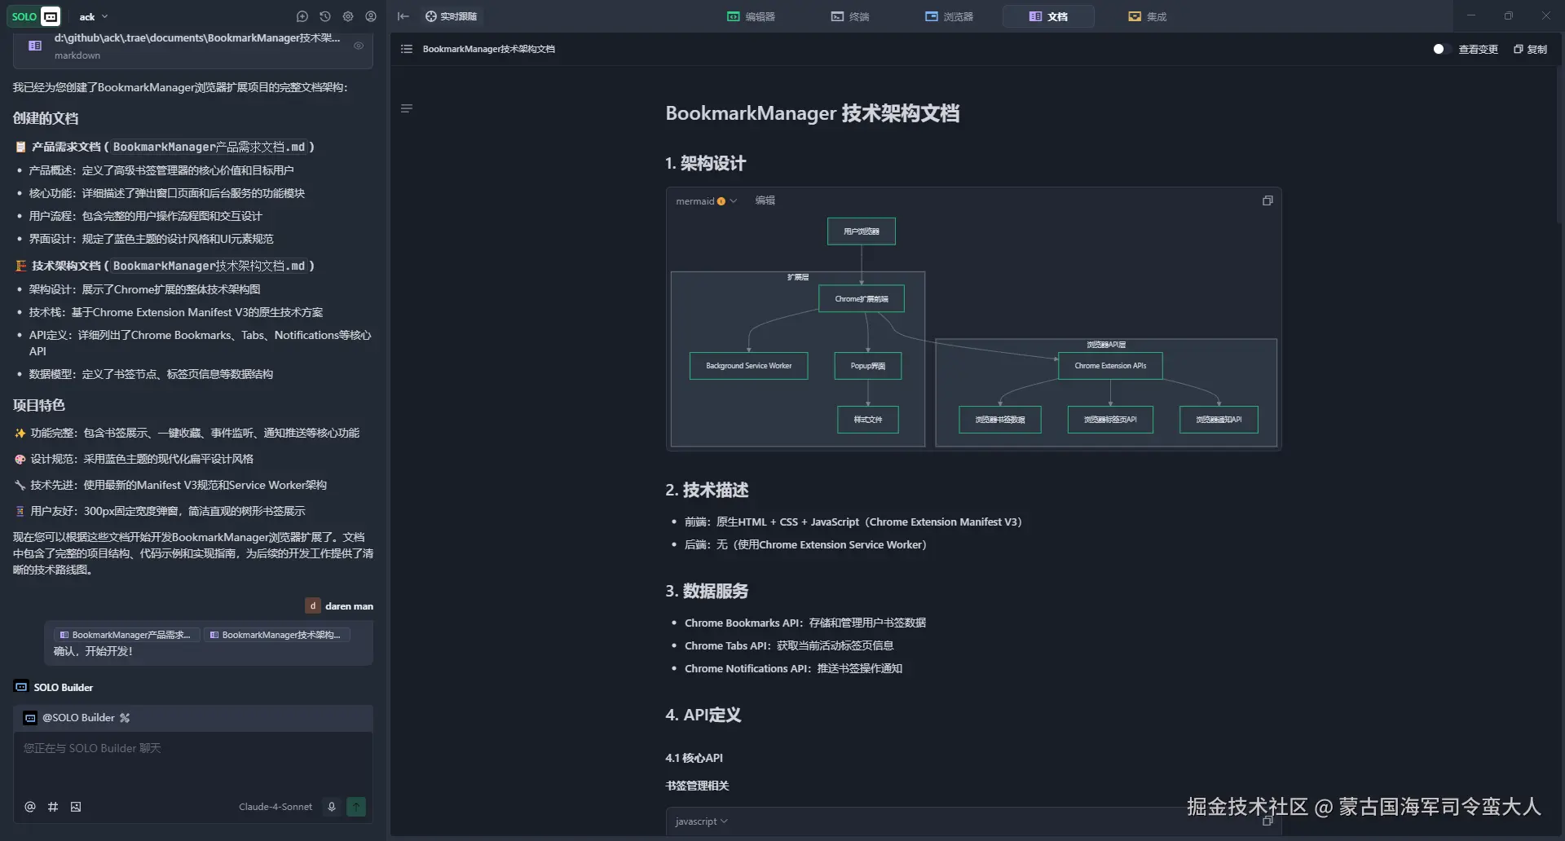Click the Chrome Tabs API bullet
This screenshot has height=841, width=1565.
tap(789, 645)
